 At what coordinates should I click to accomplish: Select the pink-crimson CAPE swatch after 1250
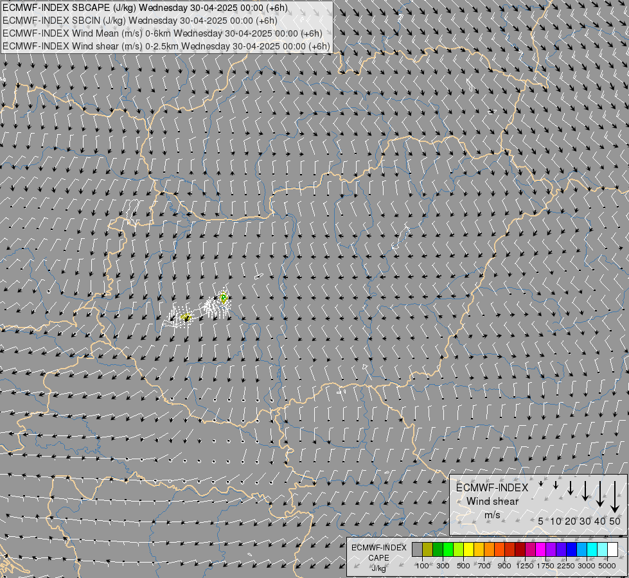click(531, 550)
